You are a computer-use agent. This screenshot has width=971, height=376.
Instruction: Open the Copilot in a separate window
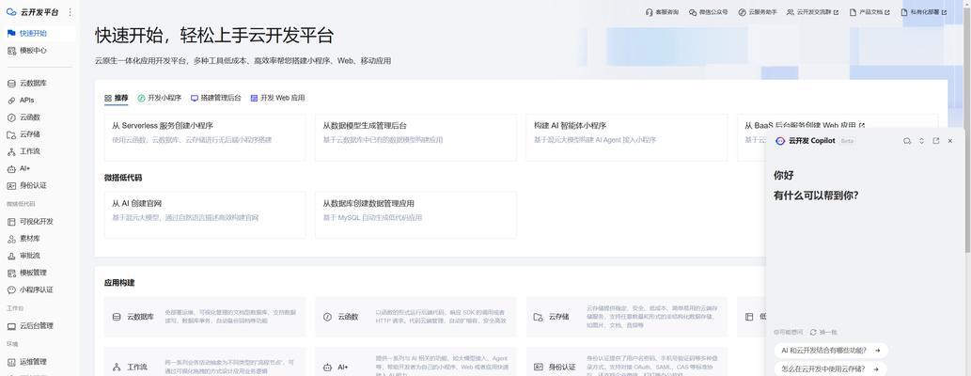(x=935, y=141)
